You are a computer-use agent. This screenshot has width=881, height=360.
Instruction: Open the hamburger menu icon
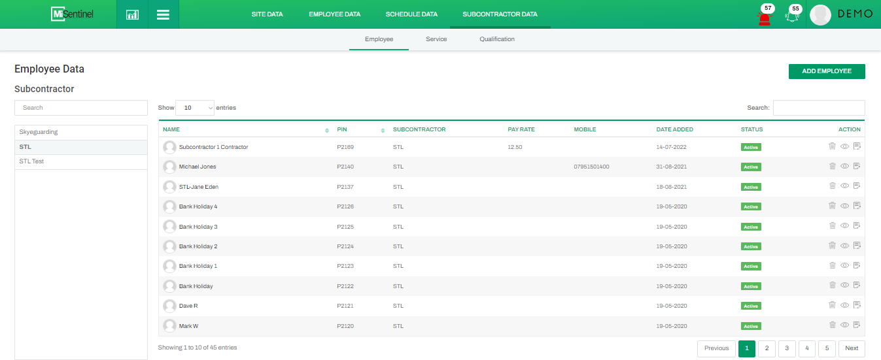point(164,14)
